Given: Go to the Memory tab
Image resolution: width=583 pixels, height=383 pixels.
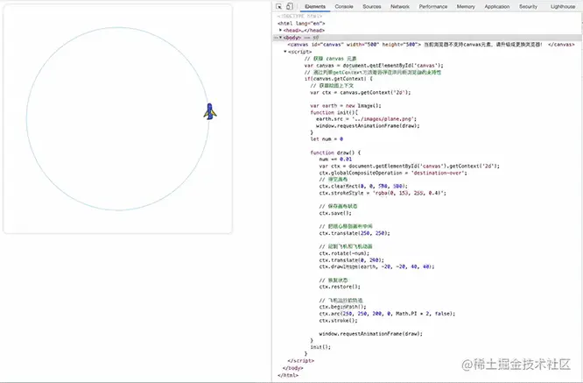Looking at the screenshot, I should (x=466, y=7).
